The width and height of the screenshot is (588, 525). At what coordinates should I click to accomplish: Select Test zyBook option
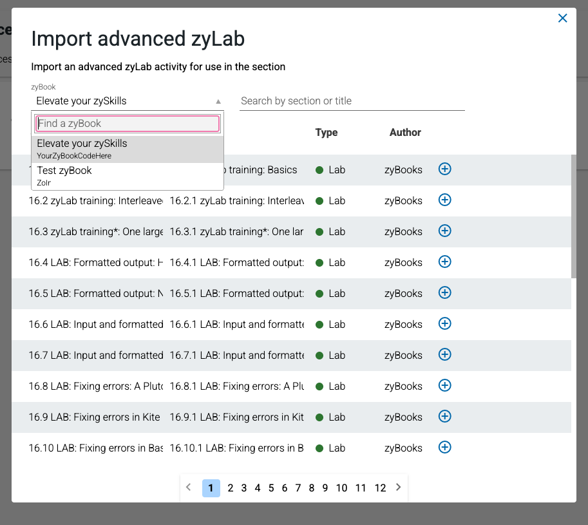(x=128, y=176)
